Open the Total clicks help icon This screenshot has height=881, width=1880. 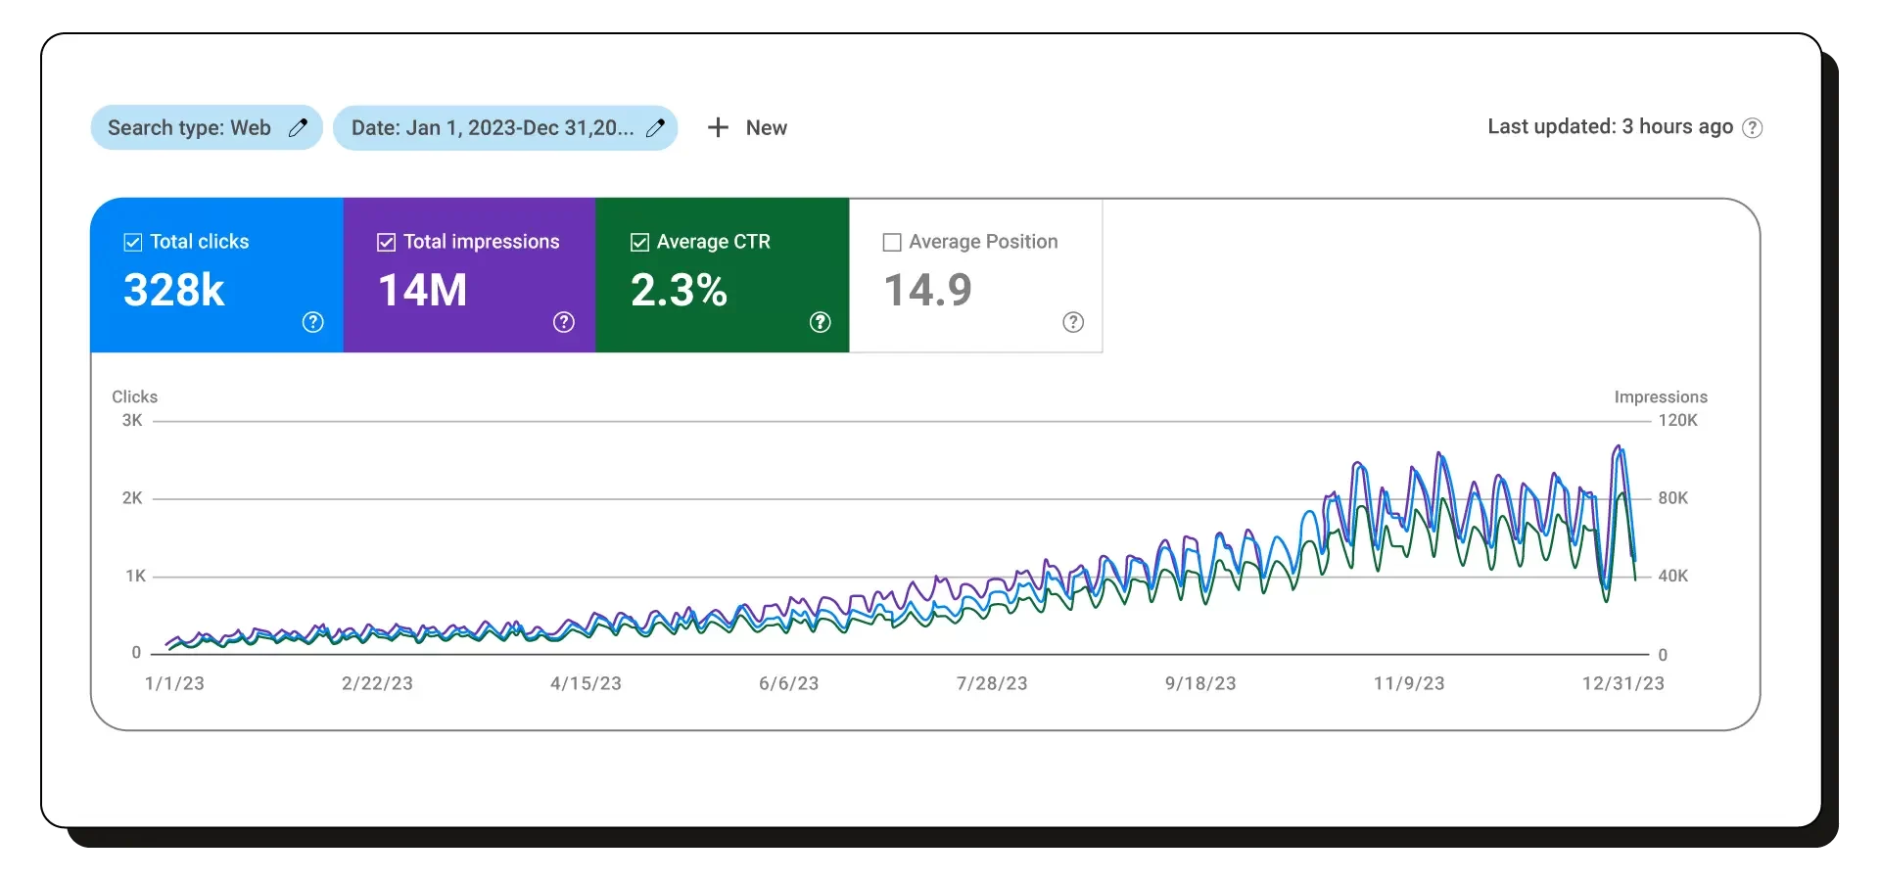312,322
